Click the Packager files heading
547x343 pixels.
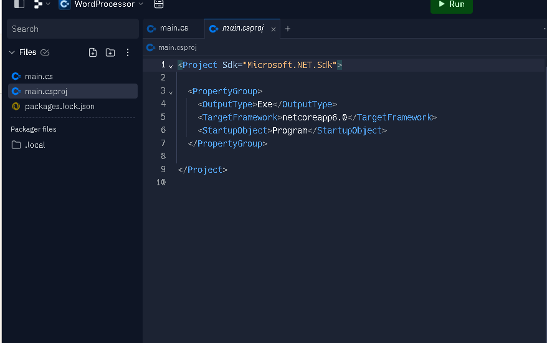pyautogui.click(x=34, y=129)
